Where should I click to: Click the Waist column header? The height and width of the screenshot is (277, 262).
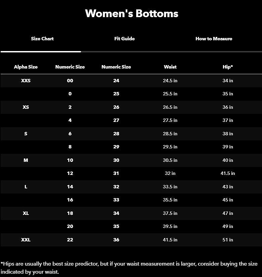pyautogui.click(x=170, y=67)
